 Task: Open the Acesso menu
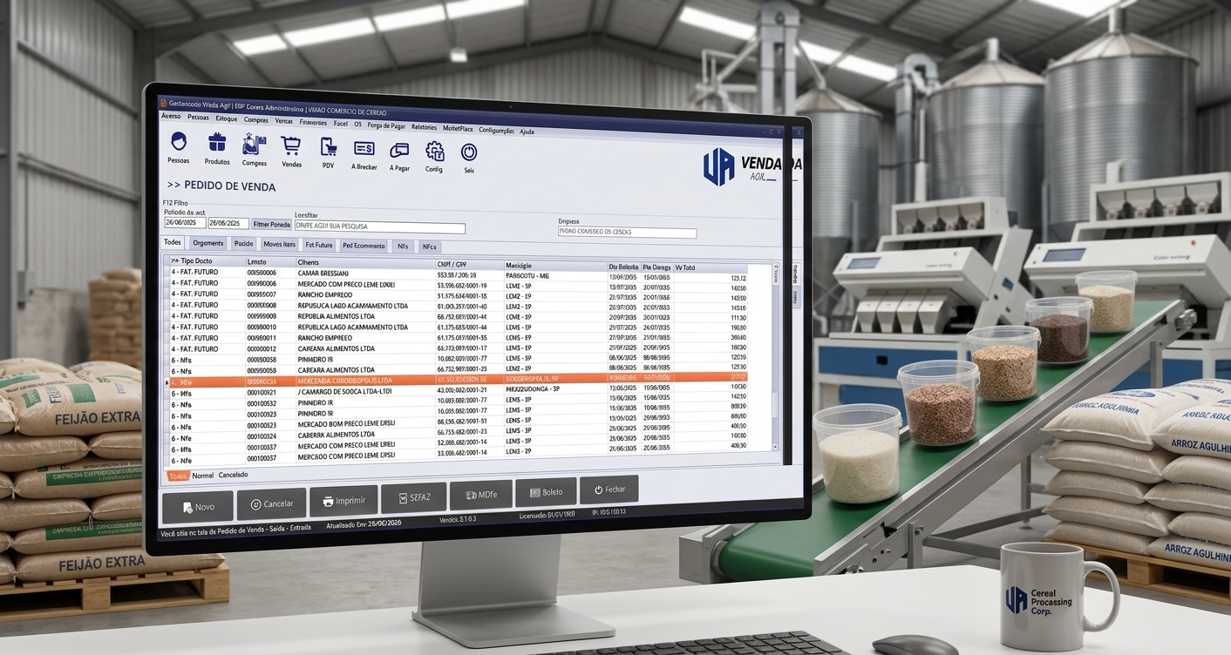pyautogui.click(x=171, y=116)
